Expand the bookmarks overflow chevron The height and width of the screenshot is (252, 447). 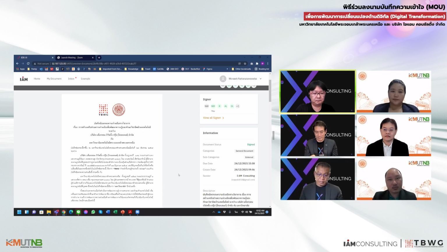227,69
